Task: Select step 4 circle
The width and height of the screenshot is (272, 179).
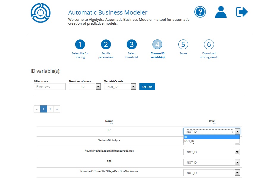Action: coord(157,44)
